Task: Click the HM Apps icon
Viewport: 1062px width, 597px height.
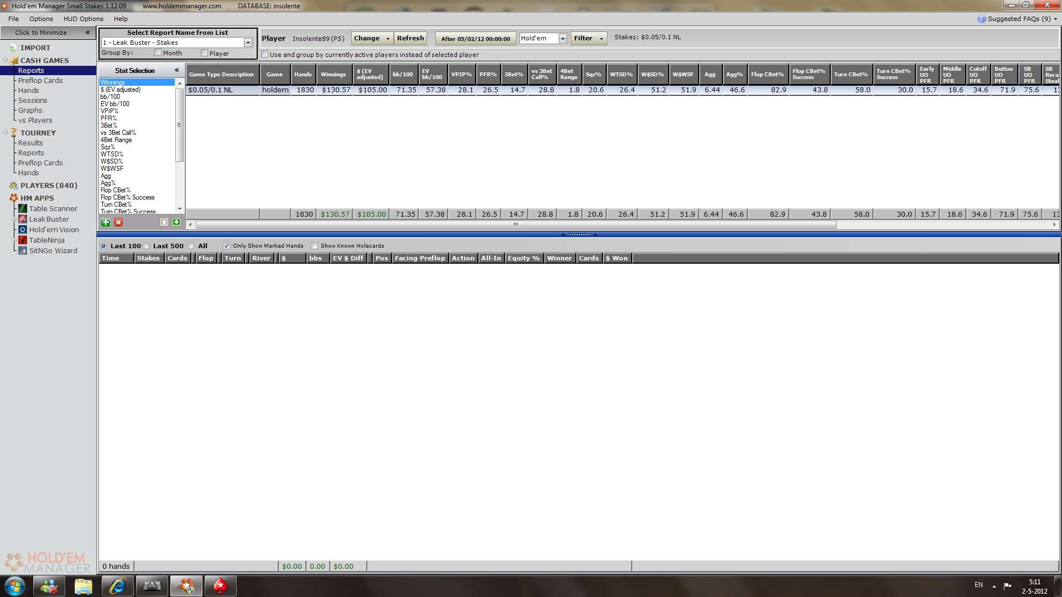Action: click(14, 198)
